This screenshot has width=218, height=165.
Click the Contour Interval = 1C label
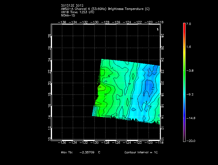pos(141,152)
